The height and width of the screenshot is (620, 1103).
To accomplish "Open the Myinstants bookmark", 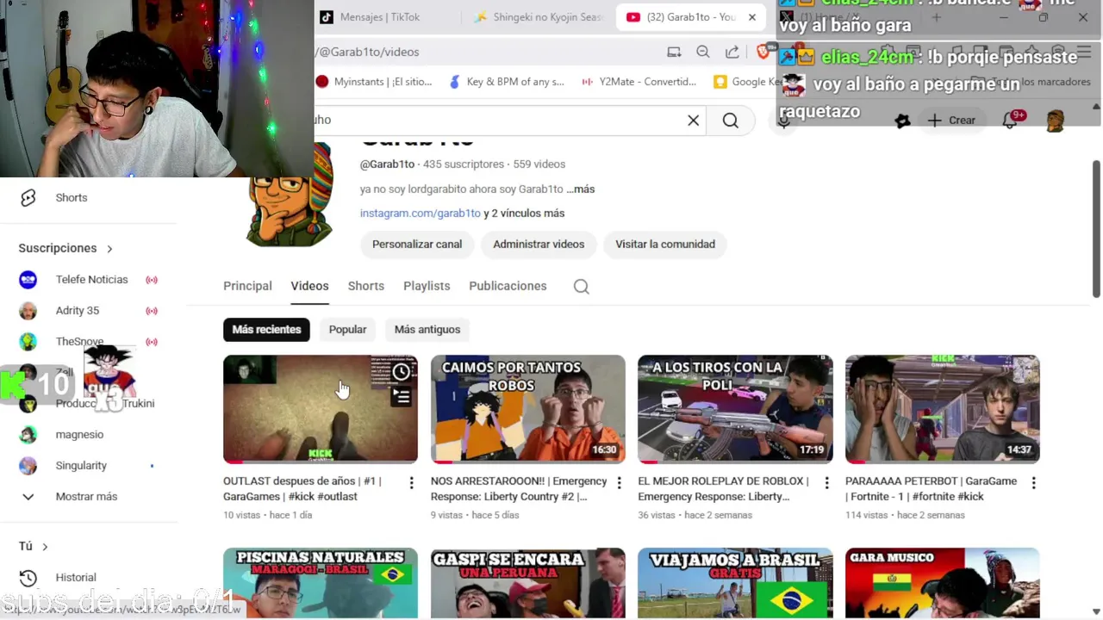I will pyautogui.click(x=374, y=82).
